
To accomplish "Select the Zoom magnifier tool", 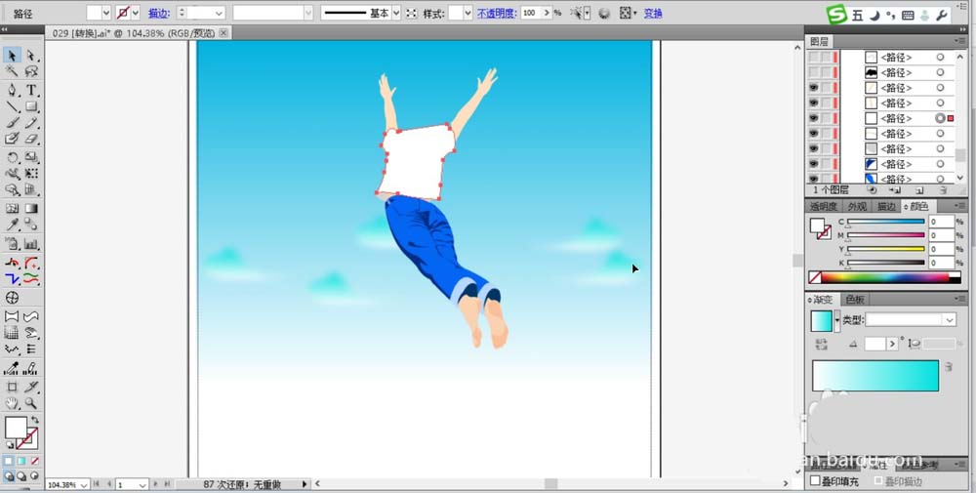I will click(31, 403).
